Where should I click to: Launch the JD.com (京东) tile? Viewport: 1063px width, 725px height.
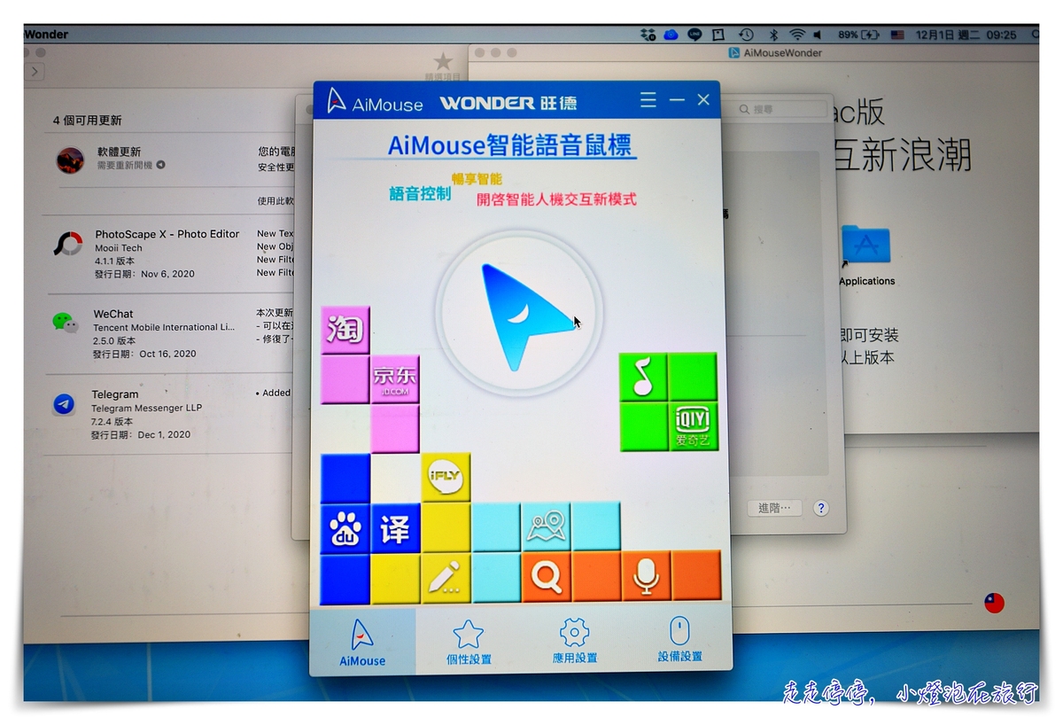(395, 379)
